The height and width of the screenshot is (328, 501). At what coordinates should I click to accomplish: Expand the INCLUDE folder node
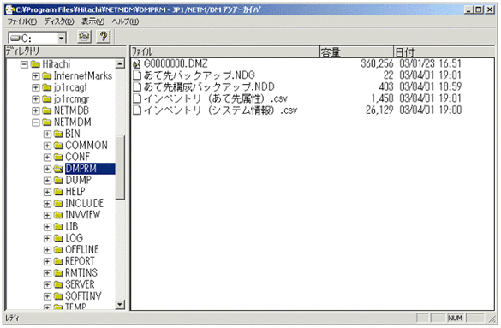(x=47, y=204)
